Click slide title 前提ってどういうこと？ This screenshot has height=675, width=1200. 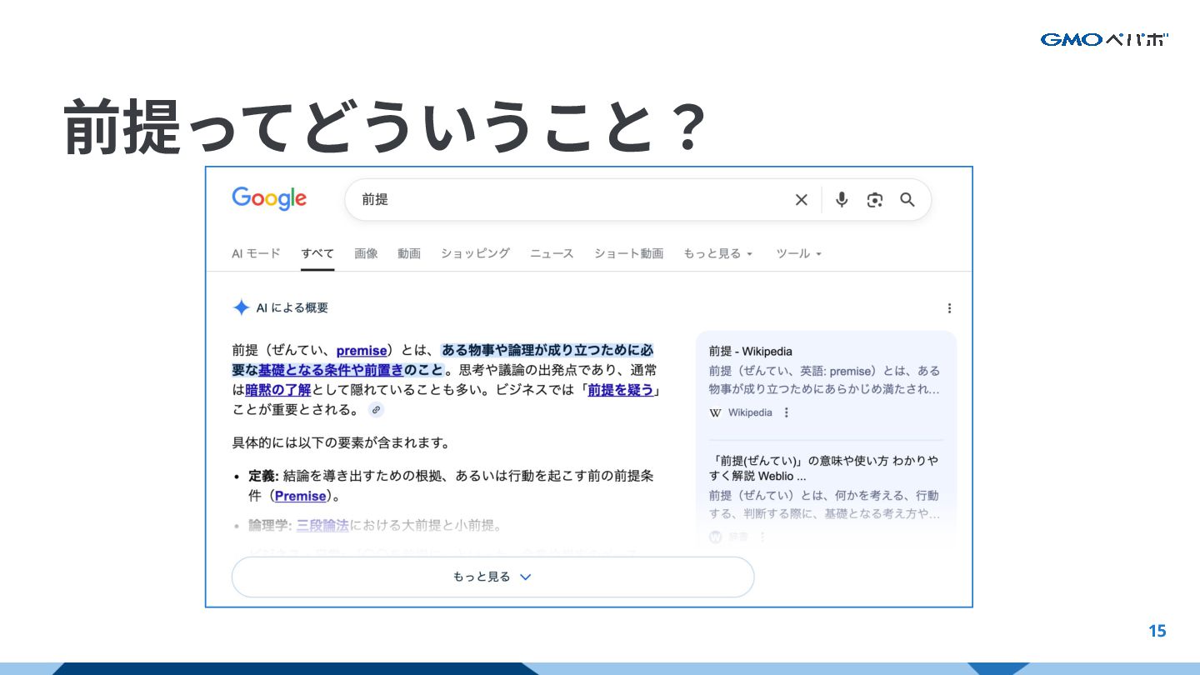(x=385, y=126)
